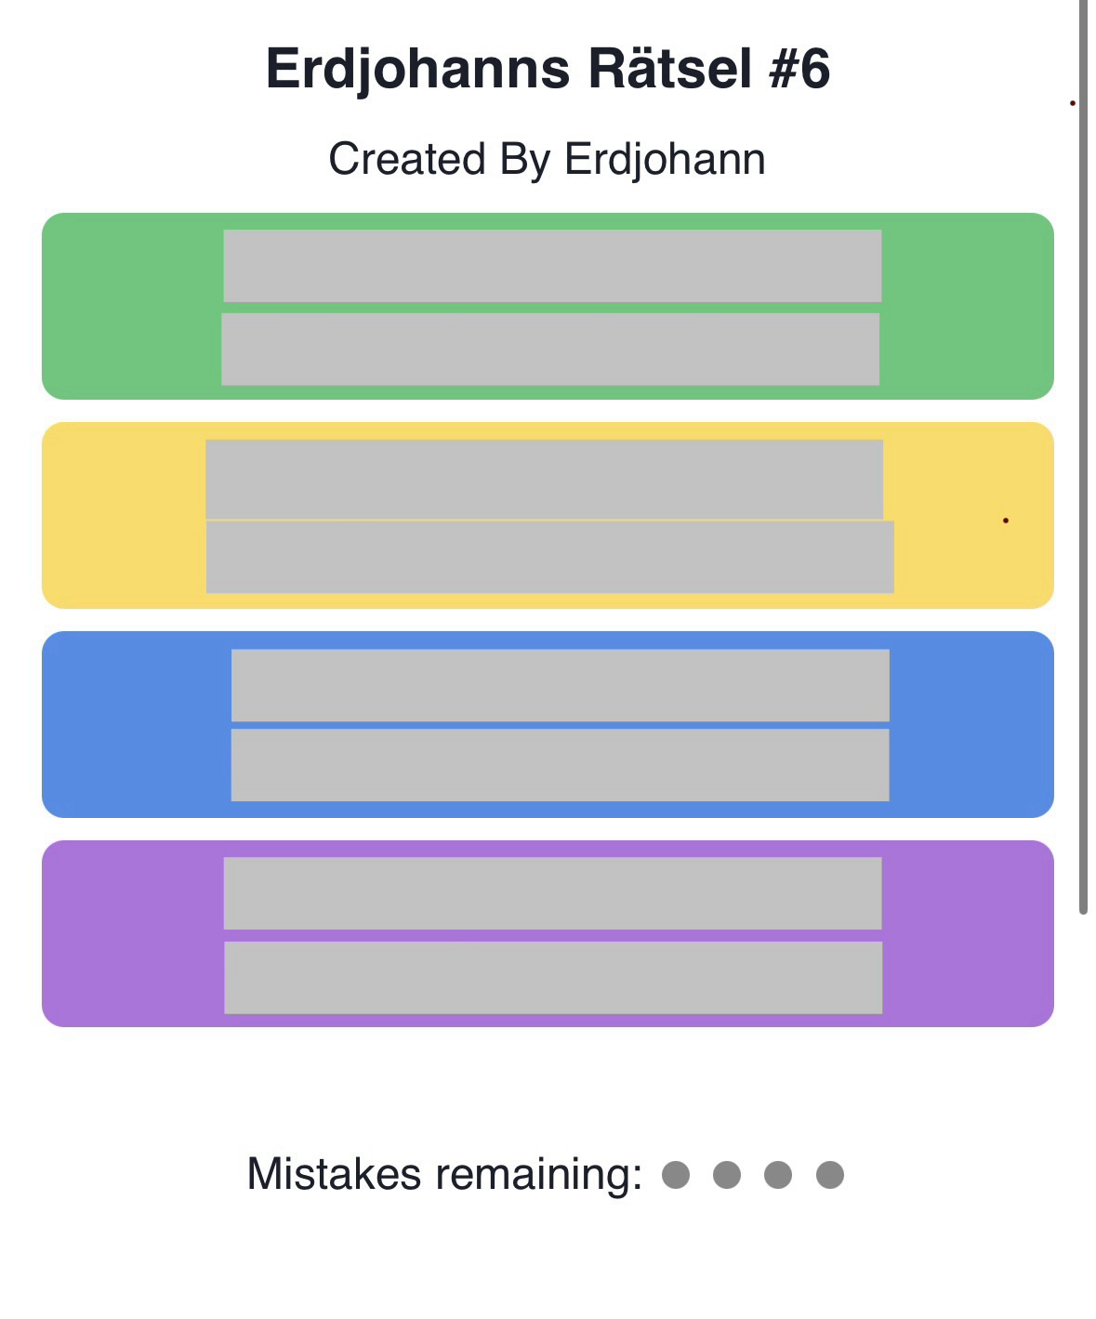1096x1319 pixels.
Task: Click the third mistakes remaining dot
Action: [778, 1174]
